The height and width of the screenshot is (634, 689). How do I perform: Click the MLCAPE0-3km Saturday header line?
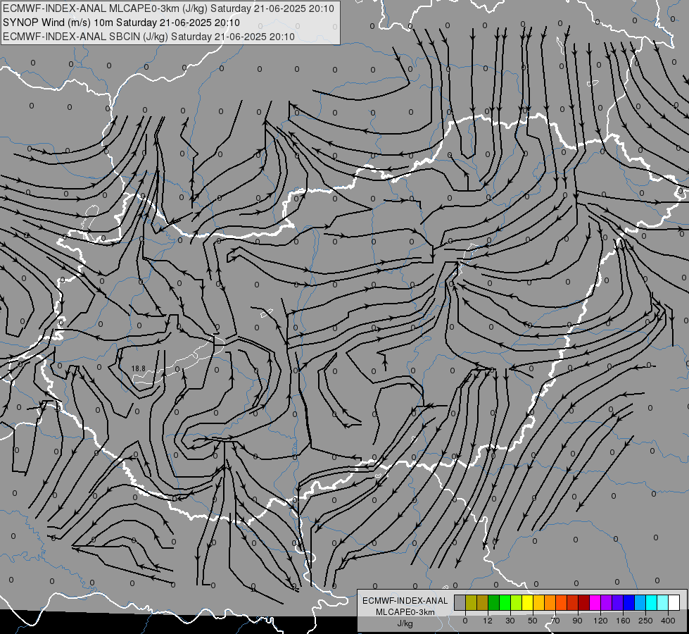168,8
